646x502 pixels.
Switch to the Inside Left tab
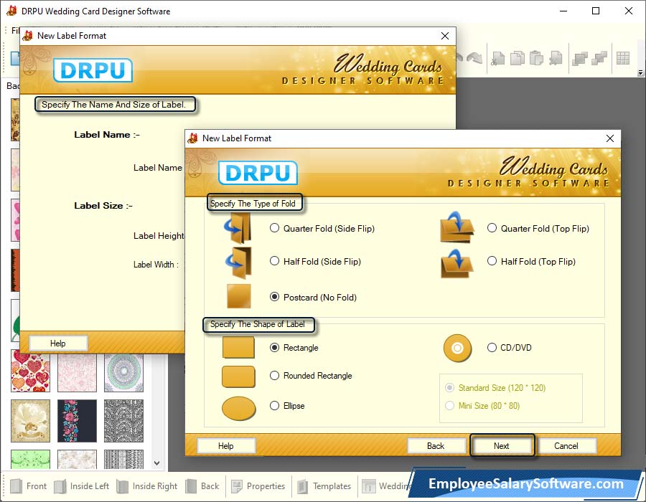(82, 486)
